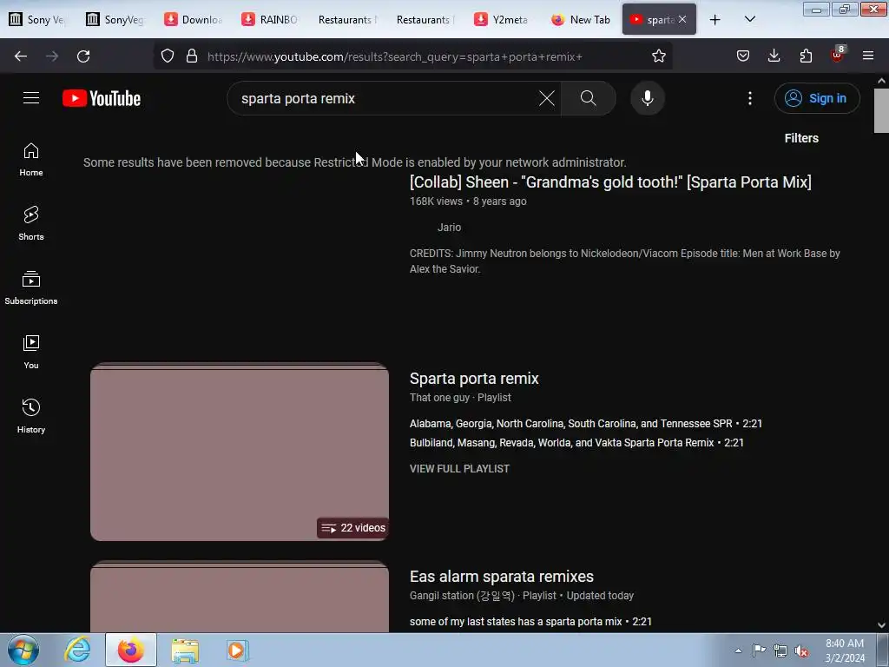
Task: Open Windows Media Player from taskbar
Action: tap(237, 650)
